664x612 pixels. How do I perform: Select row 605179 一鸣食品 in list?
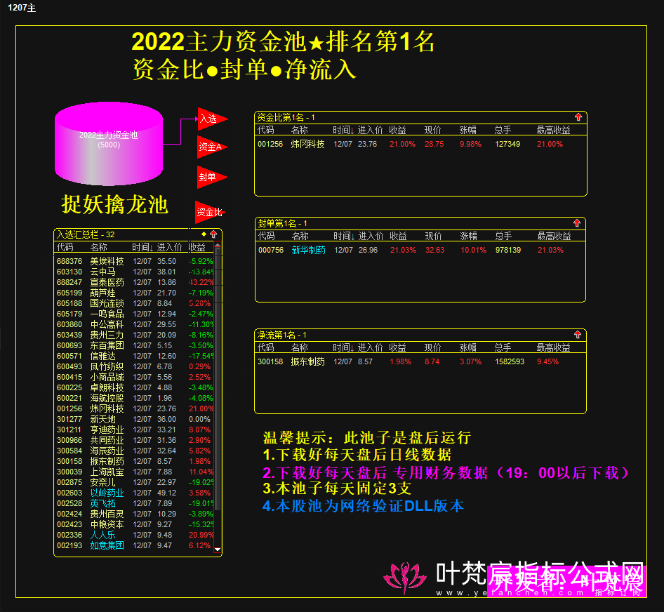(135, 314)
